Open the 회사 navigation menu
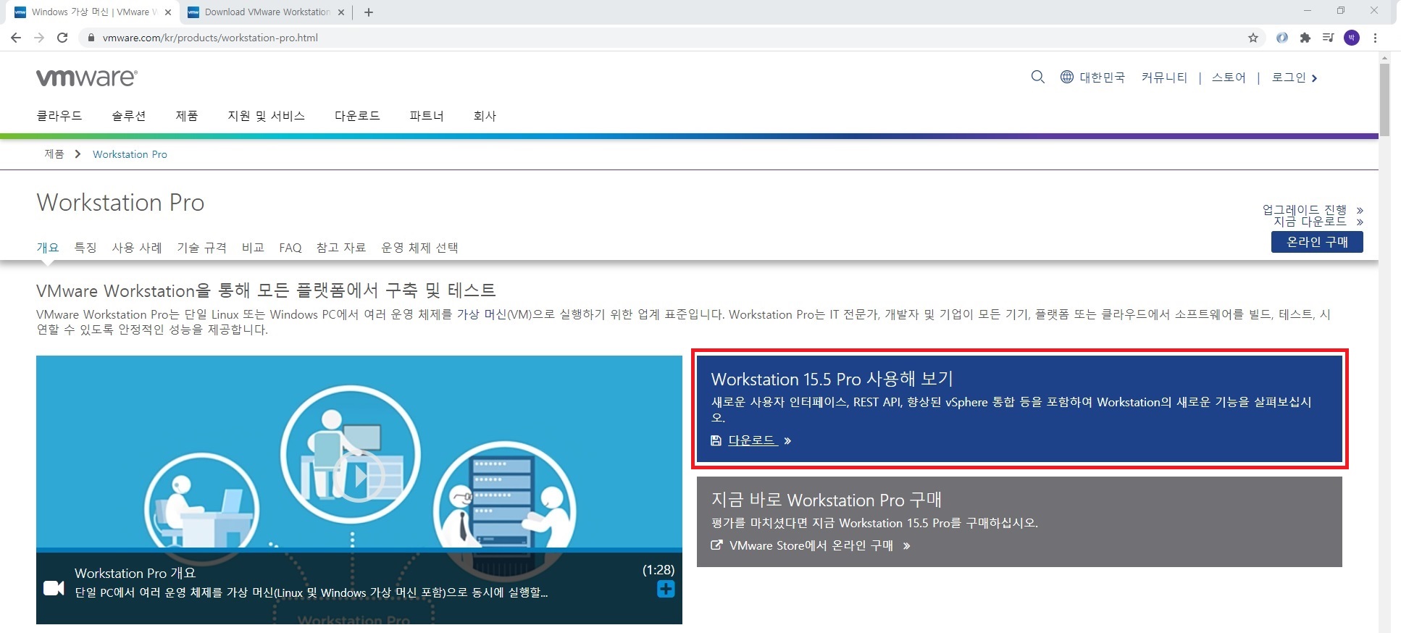 [485, 116]
